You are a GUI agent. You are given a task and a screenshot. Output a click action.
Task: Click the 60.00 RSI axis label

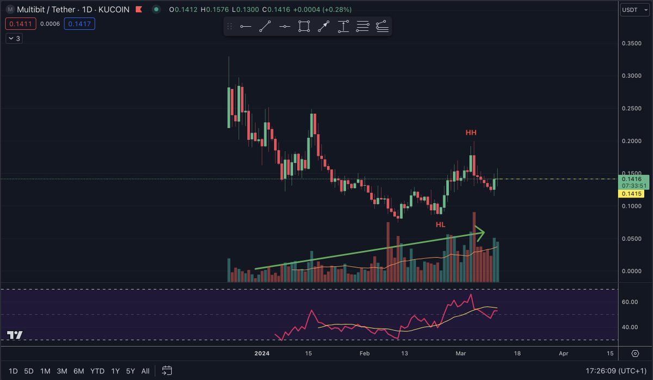pyautogui.click(x=630, y=302)
